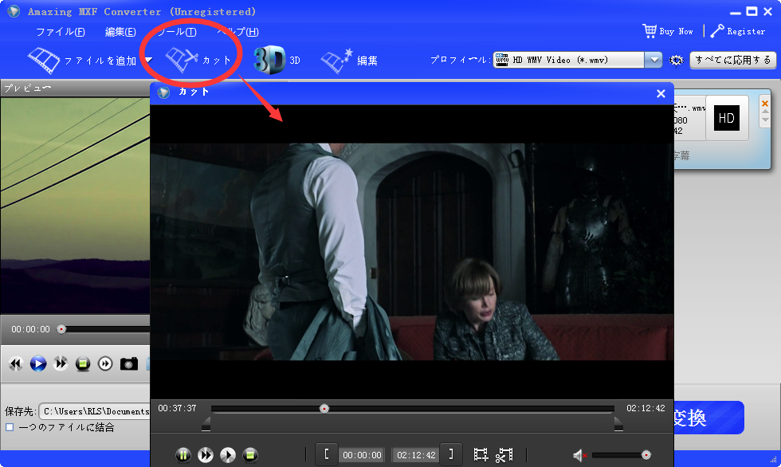Open the 編集 effects tool

(349, 61)
